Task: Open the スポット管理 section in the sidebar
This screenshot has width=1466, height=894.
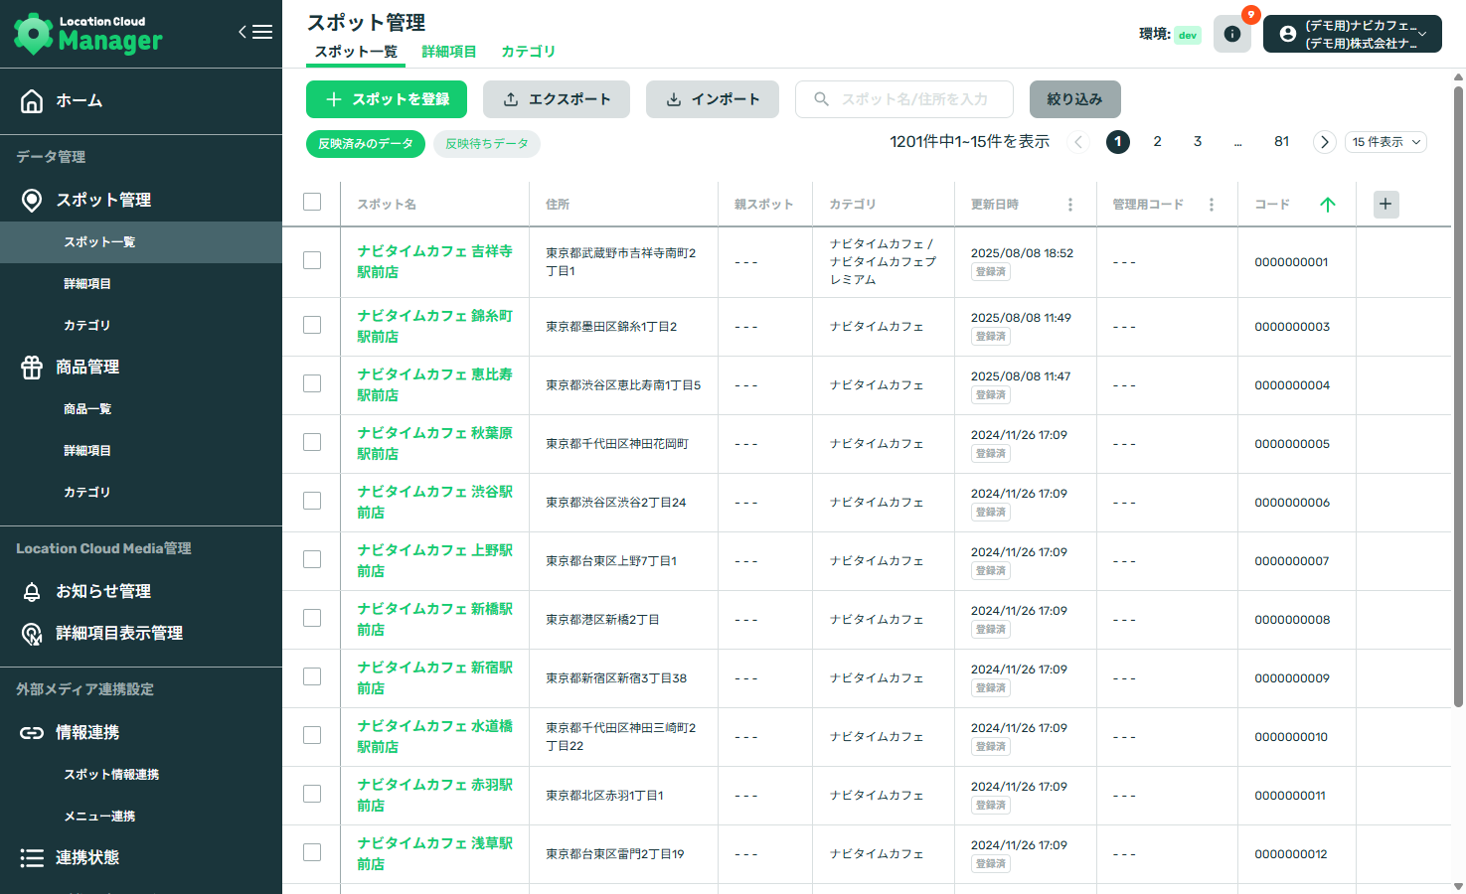Action: point(102,199)
